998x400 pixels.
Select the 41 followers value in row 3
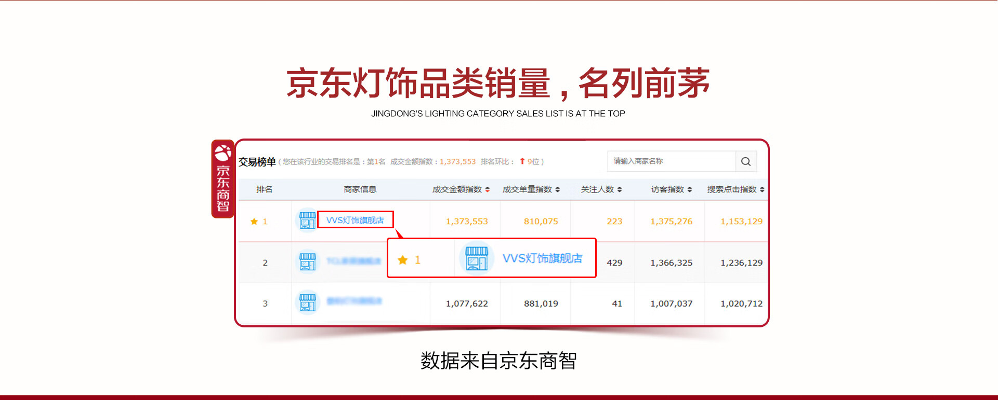pos(617,304)
